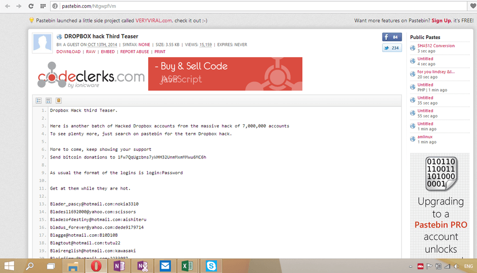
Task: Open the Pastebin PRO upgrade ad
Action: coord(440,206)
